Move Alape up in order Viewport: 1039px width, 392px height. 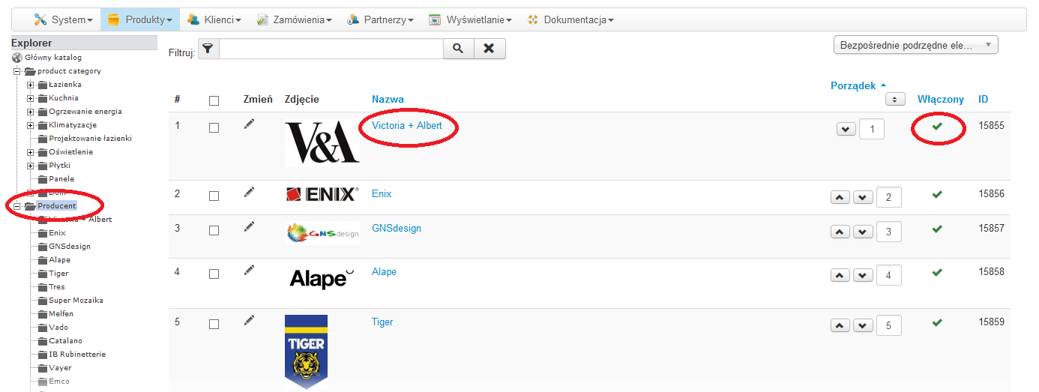coord(840,275)
